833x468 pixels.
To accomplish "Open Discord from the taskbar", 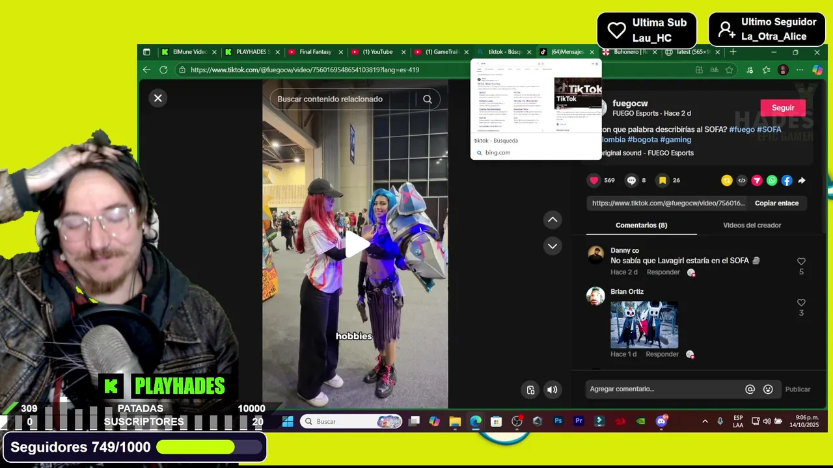I will point(661,421).
